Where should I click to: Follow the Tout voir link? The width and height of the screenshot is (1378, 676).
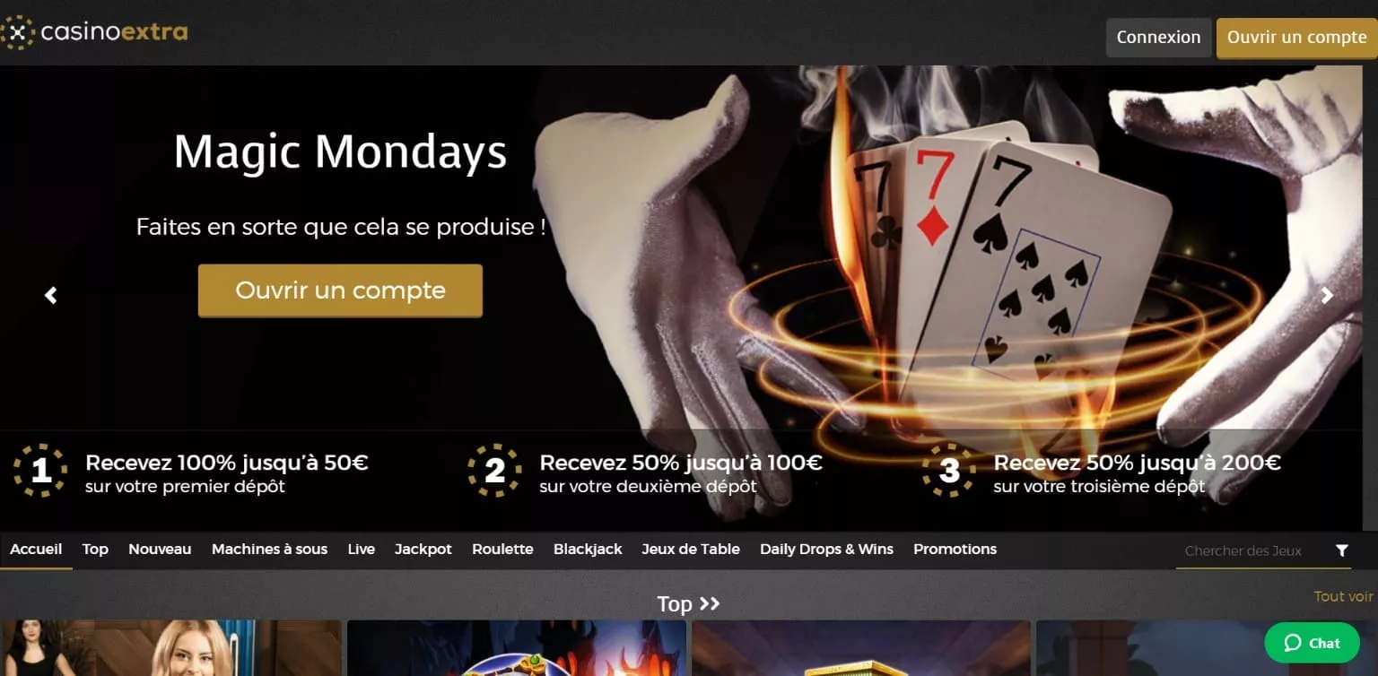pyautogui.click(x=1343, y=596)
